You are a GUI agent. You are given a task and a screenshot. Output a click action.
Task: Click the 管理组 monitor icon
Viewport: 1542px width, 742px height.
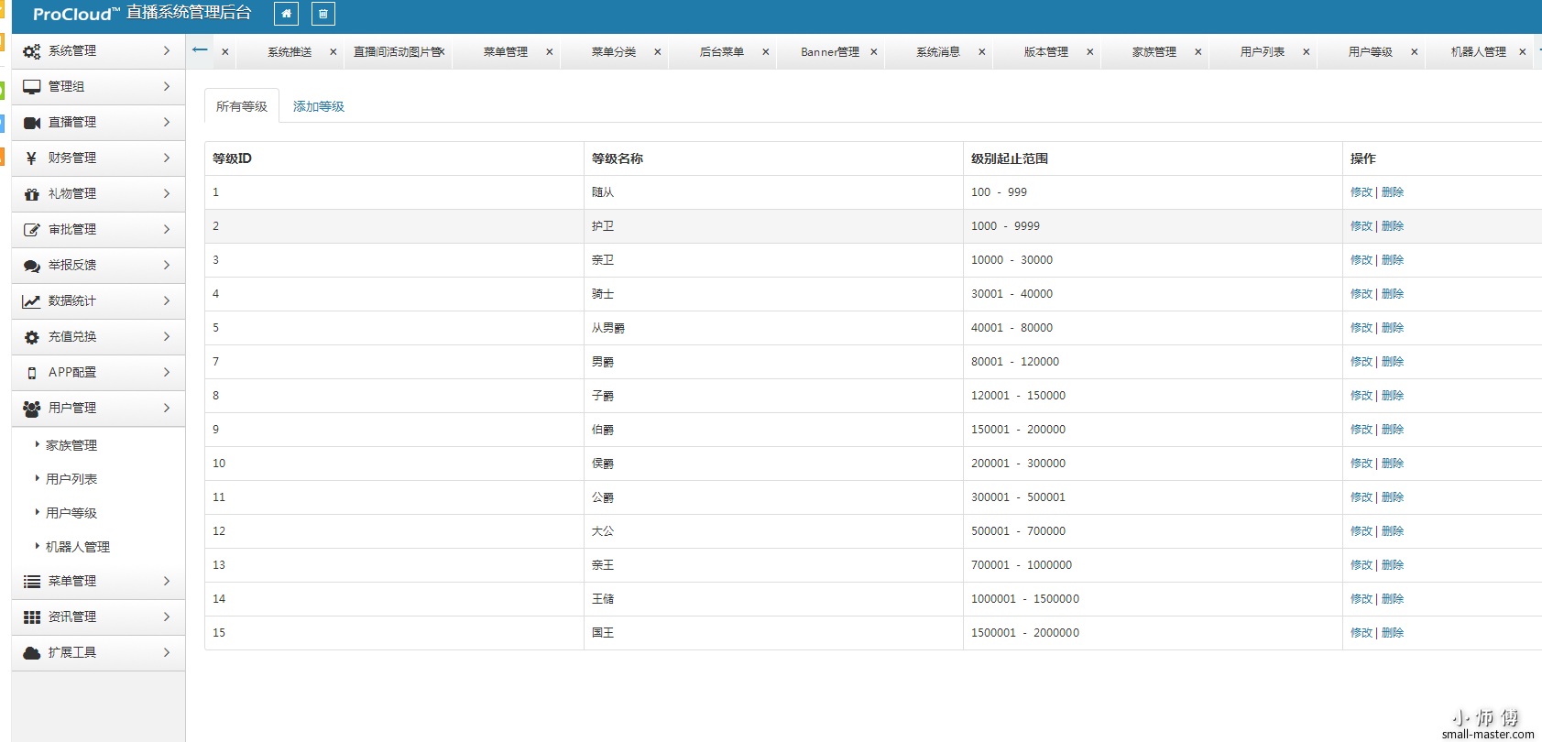pyautogui.click(x=31, y=87)
